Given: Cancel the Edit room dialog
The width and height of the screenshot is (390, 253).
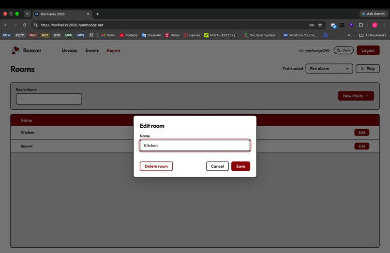Looking at the screenshot, I should tap(217, 166).
